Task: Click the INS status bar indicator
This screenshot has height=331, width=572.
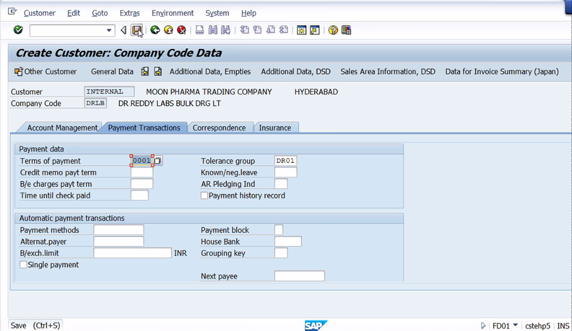Action: 563,325
